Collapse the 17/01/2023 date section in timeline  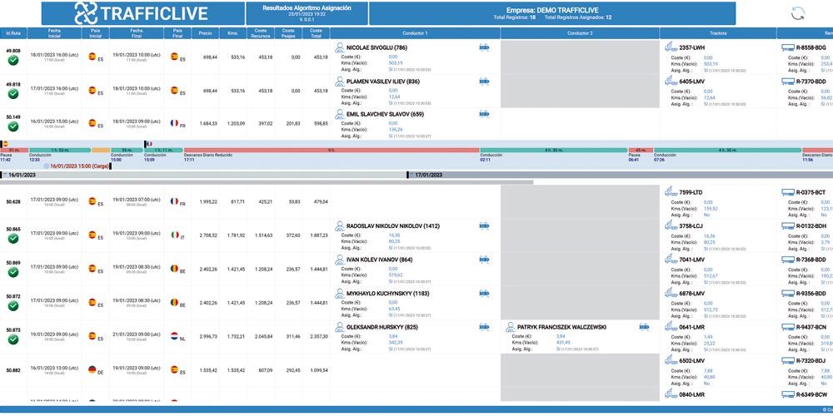coord(410,175)
